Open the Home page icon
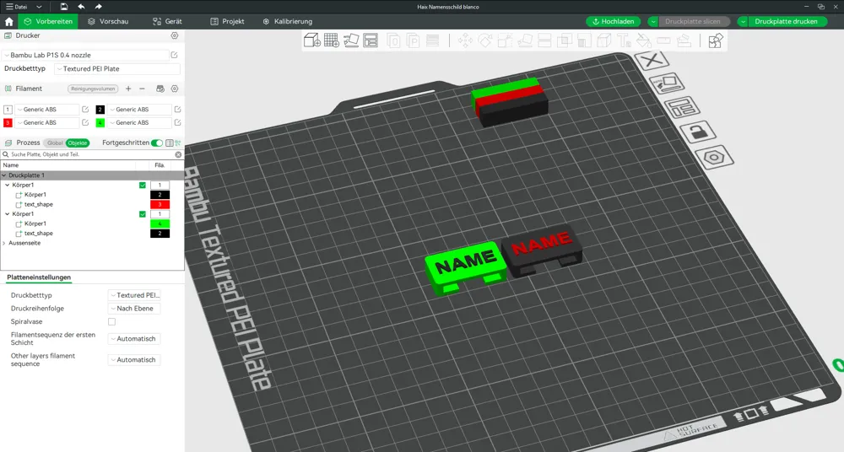 click(x=9, y=22)
